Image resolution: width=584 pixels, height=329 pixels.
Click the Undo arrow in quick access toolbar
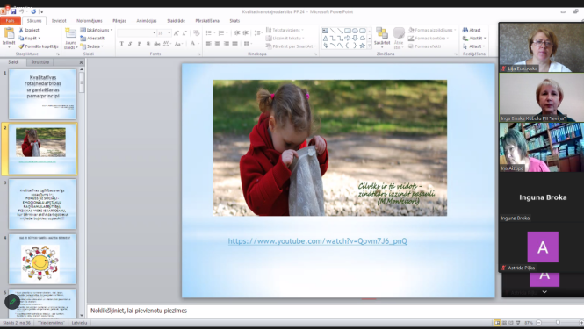pyautogui.click(x=22, y=11)
